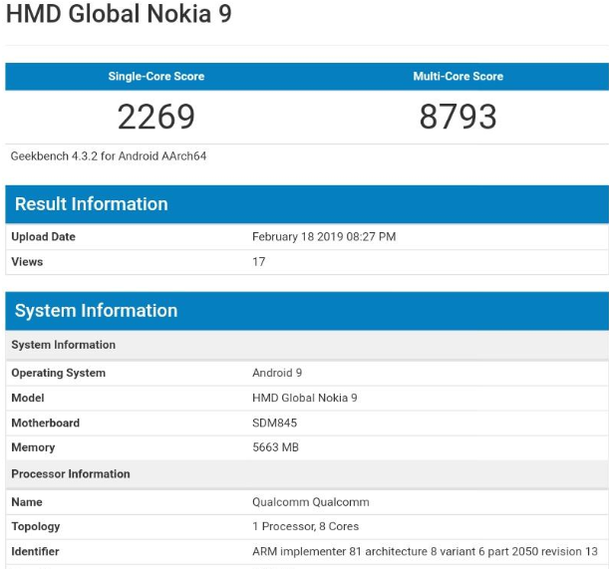This screenshot has width=609, height=569.
Task: Select the Multi-Core Score header
Action: pos(457,77)
